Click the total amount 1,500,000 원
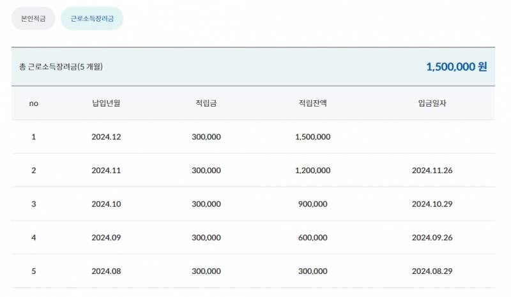The height and width of the screenshot is (297, 511). [x=457, y=67]
